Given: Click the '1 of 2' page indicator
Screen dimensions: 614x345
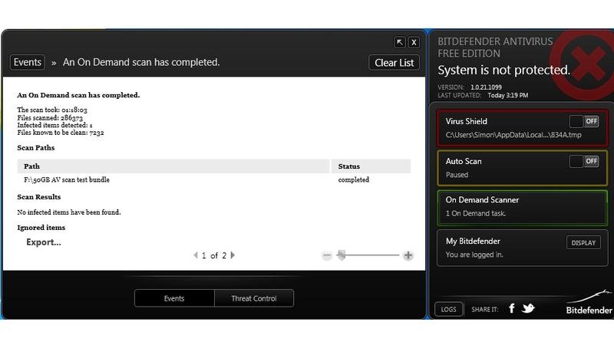Looking at the screenshot, I should point(214,255).
